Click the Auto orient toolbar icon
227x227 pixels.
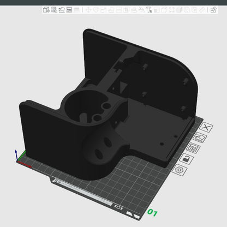[x=62, y=10]
